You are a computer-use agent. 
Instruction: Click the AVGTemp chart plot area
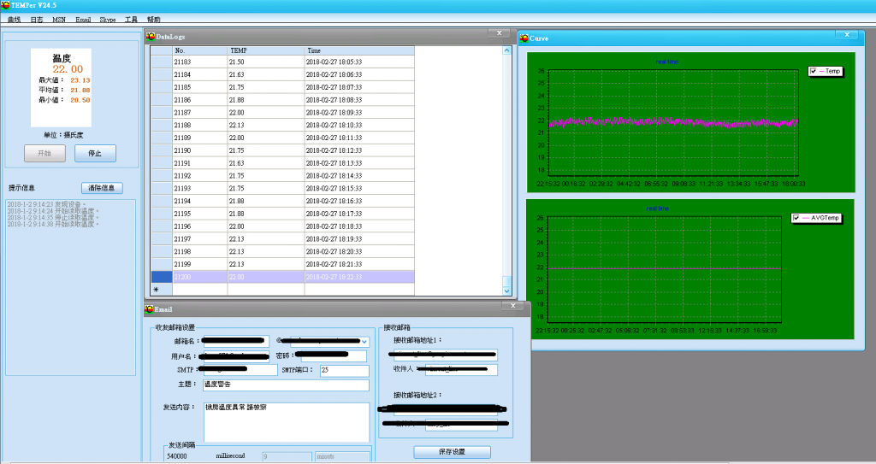(x=664, y=270)
